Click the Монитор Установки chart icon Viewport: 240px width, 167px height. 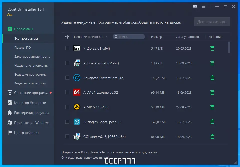click(x=10, y=103)
